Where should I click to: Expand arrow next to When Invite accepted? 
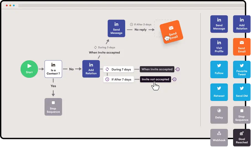tap(178, 69)
